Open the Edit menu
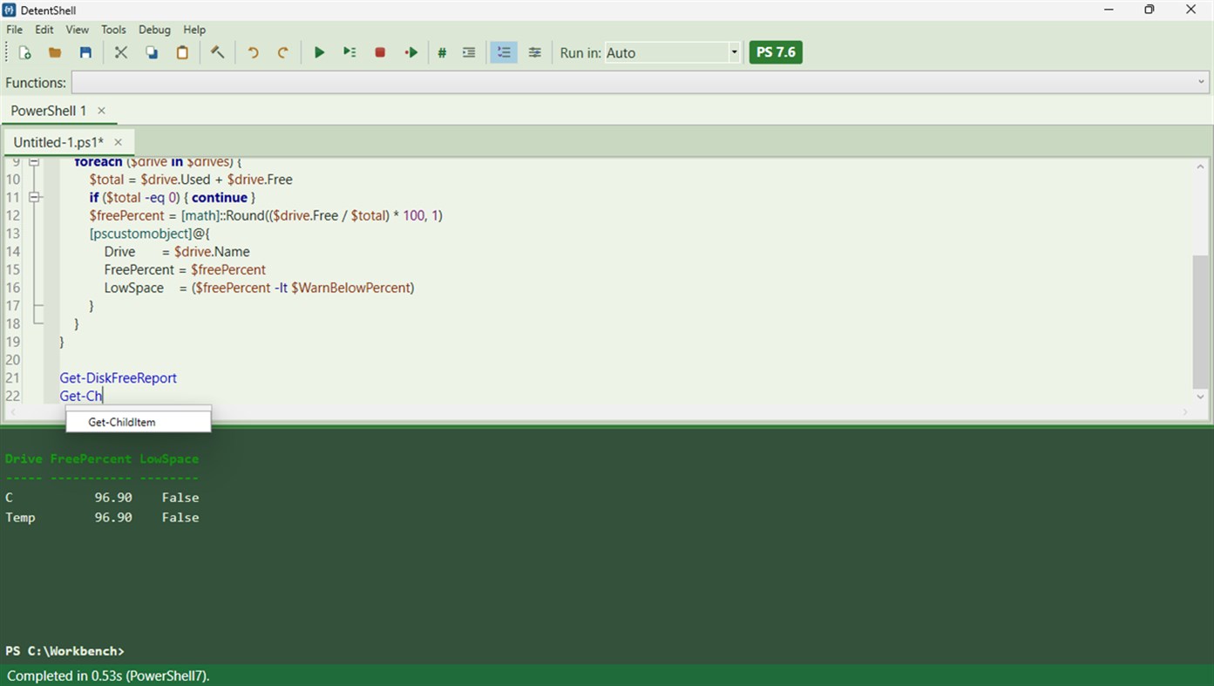 pyautogui.click(x=44, y=30)
